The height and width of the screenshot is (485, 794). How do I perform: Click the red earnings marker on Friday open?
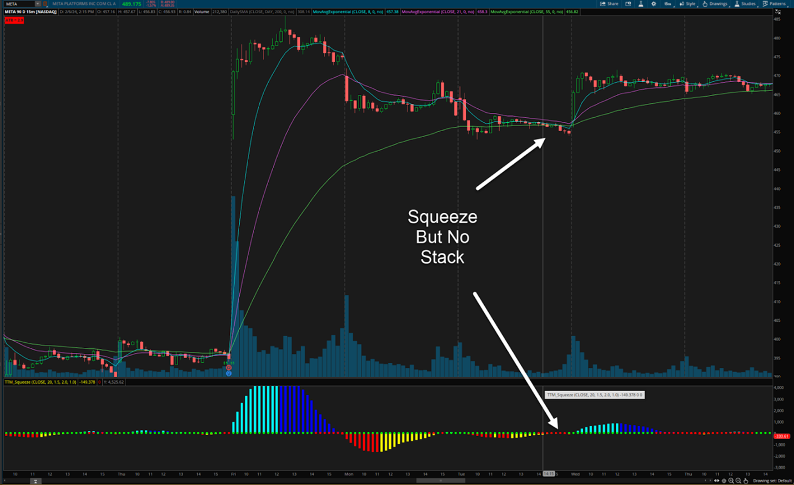(x=229, y=368)
